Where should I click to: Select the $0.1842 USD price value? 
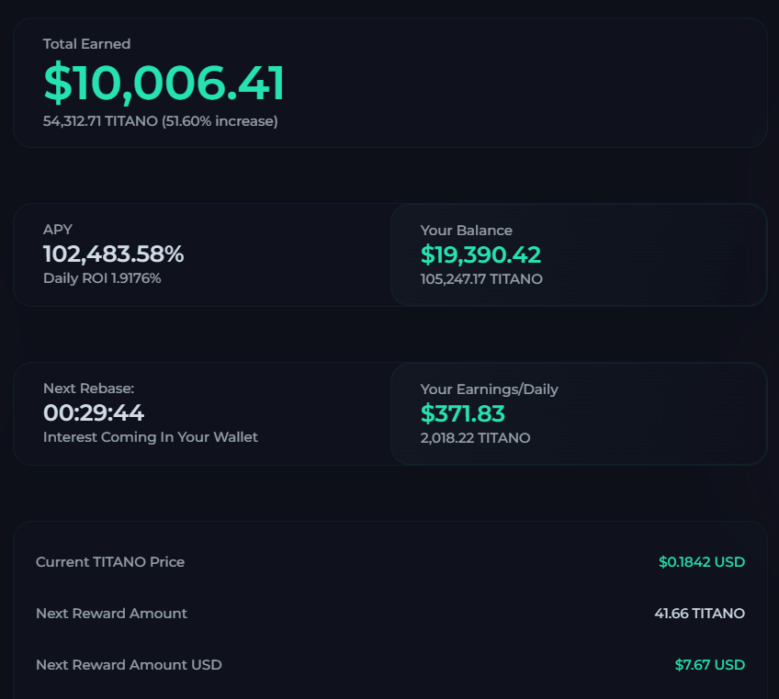click(x=702, y=562)
